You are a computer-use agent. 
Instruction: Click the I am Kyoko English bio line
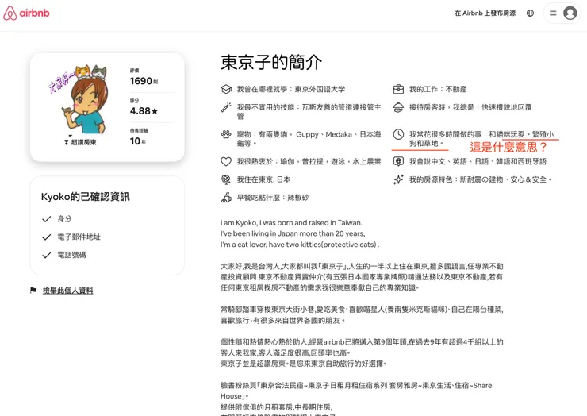[291, 222]
